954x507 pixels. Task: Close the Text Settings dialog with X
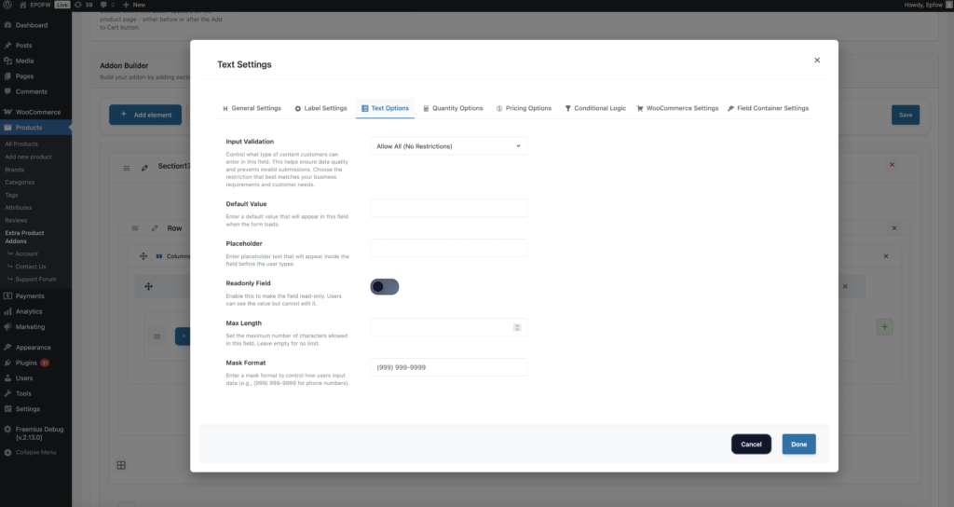coord(817,60)
